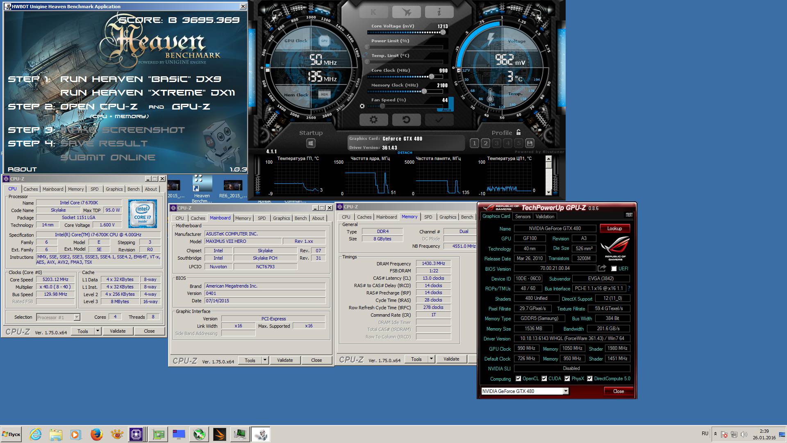Launch Internet Explorer from taskbar
Image resolution: width=787 pixels, height=443 pixels.
[x=36, y=434]
